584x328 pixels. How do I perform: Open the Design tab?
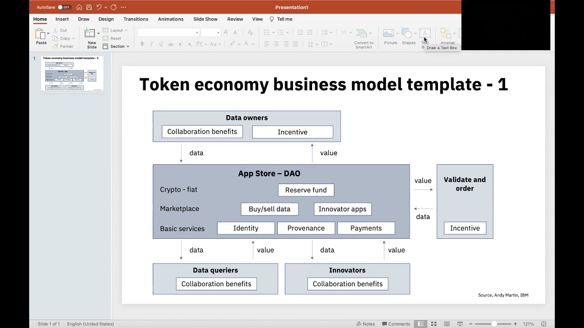106,19
